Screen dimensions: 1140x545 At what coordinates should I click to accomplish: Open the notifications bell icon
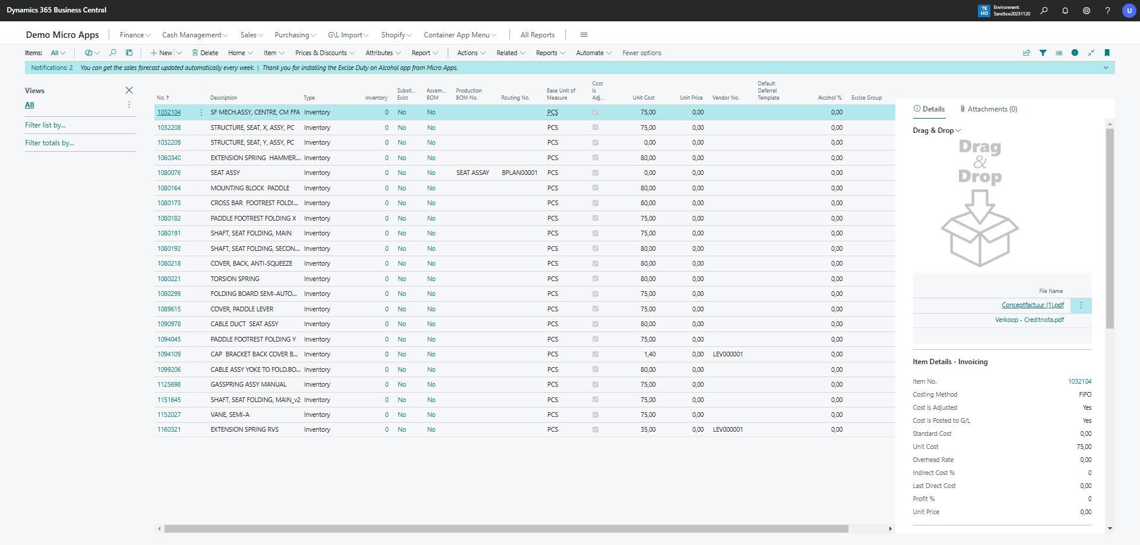coord(1065,11)
